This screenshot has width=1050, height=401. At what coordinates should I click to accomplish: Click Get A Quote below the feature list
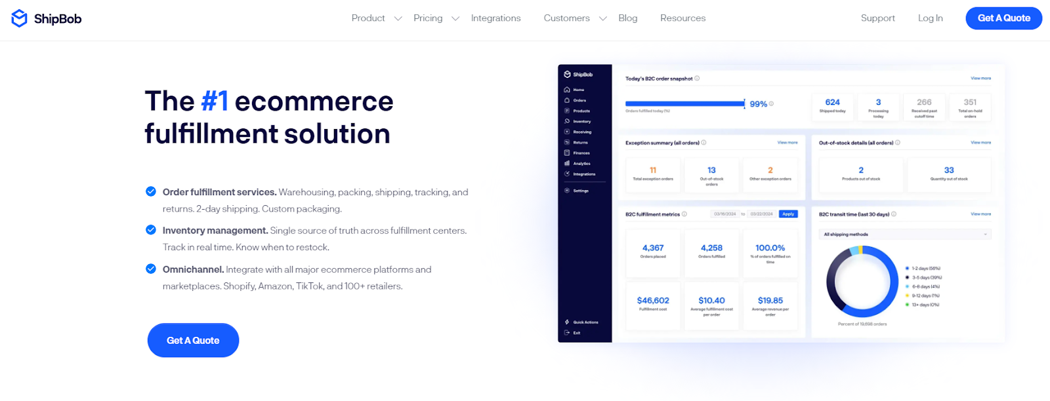pyautogui.click(x=193, y=340)
